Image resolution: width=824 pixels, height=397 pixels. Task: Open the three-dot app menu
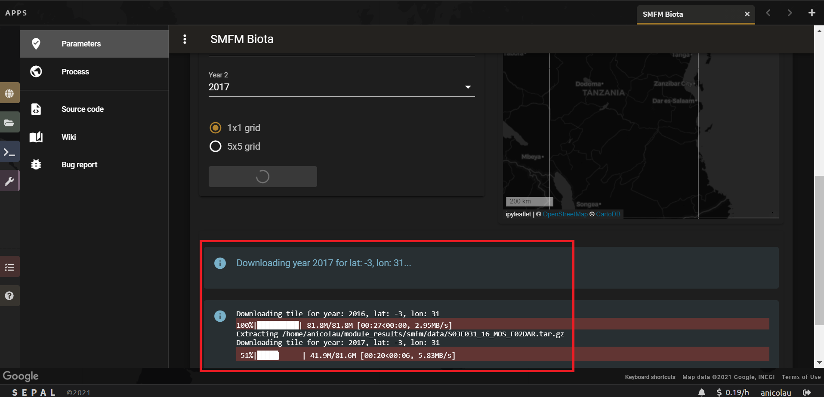185,39
